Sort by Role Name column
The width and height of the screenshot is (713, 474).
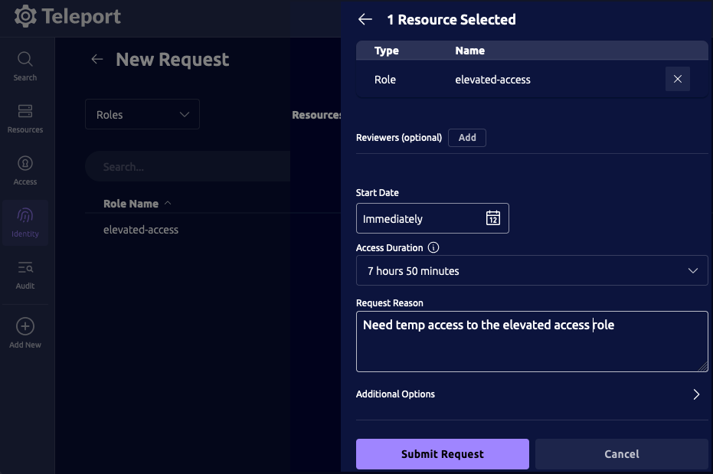click(x=131, y=203)
